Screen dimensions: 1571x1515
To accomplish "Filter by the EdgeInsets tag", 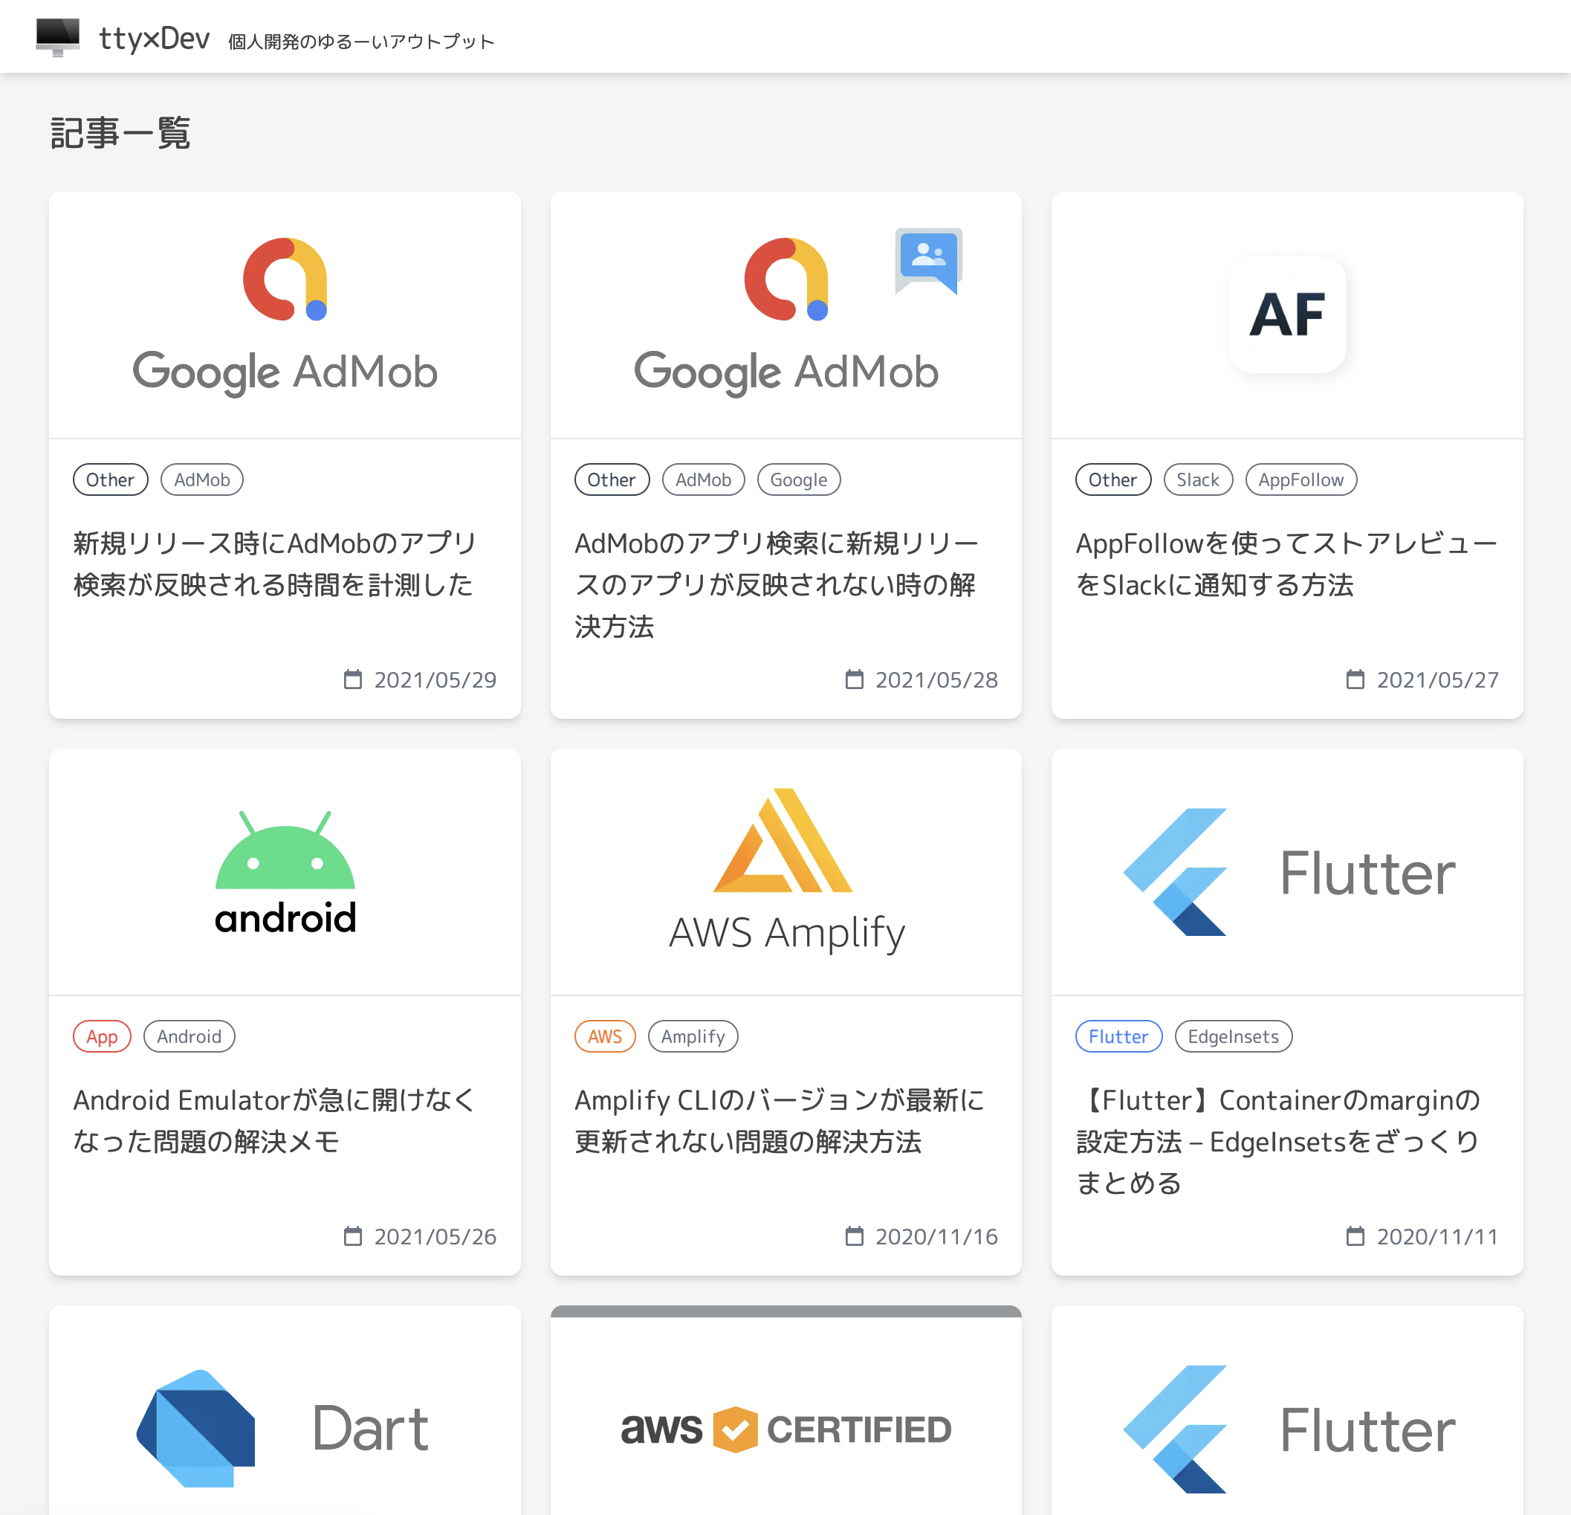I will [x=1233, y=1036].
